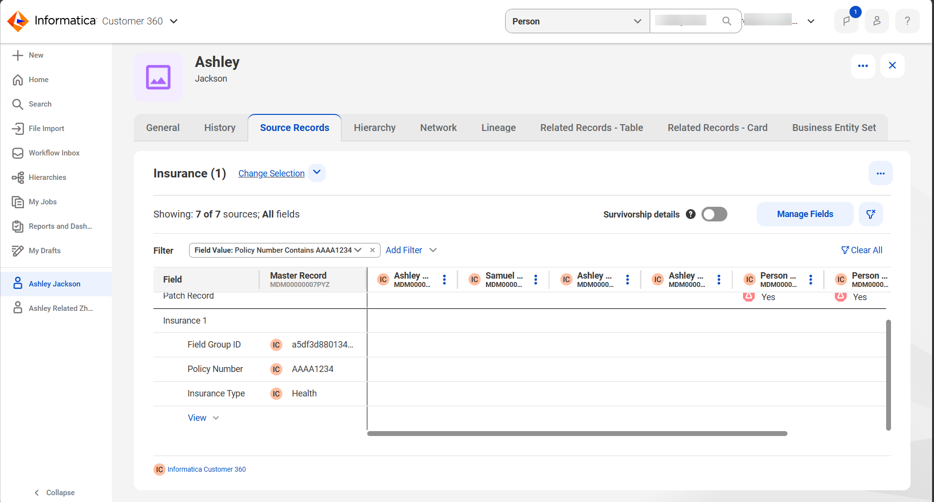Open Samuel source column menu
934x502 pixels.
536,279
